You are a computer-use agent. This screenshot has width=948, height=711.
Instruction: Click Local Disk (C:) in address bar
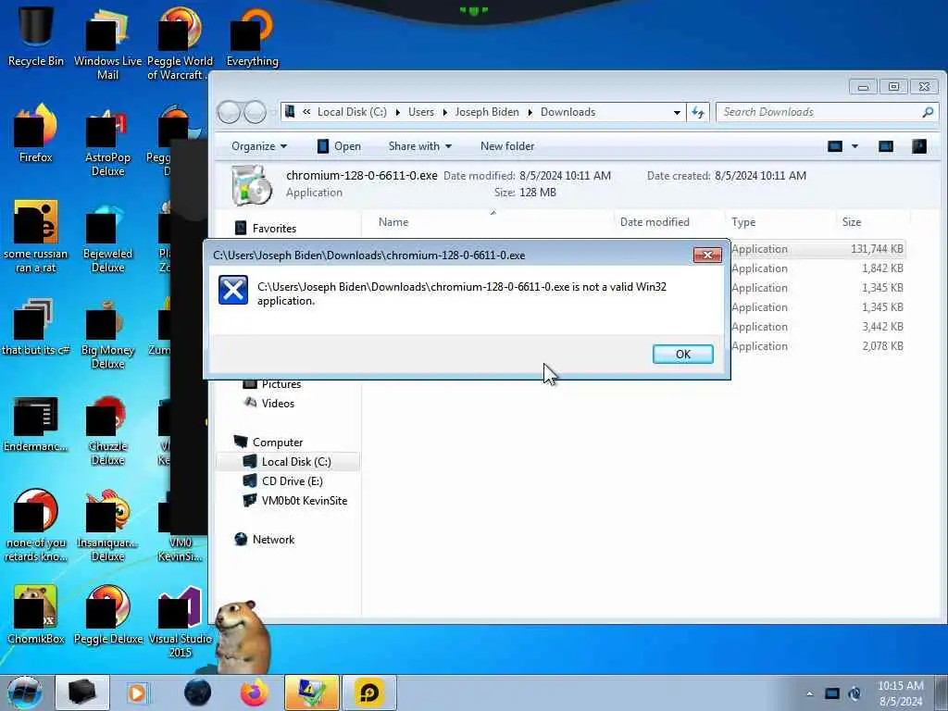(x=352, y=112)
